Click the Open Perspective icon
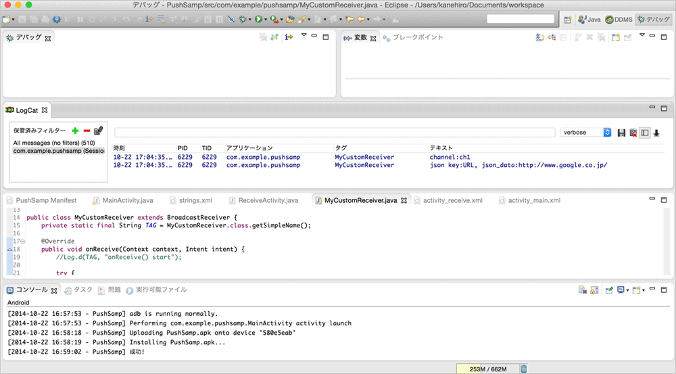Screen dimensions: 676x374 (x=568, y=20)
